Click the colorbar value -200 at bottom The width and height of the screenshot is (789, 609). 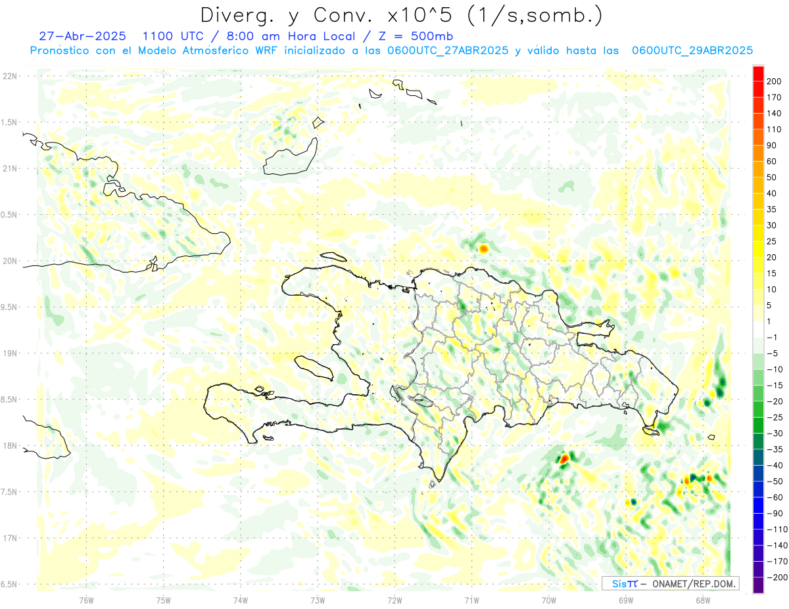point(776,577)
